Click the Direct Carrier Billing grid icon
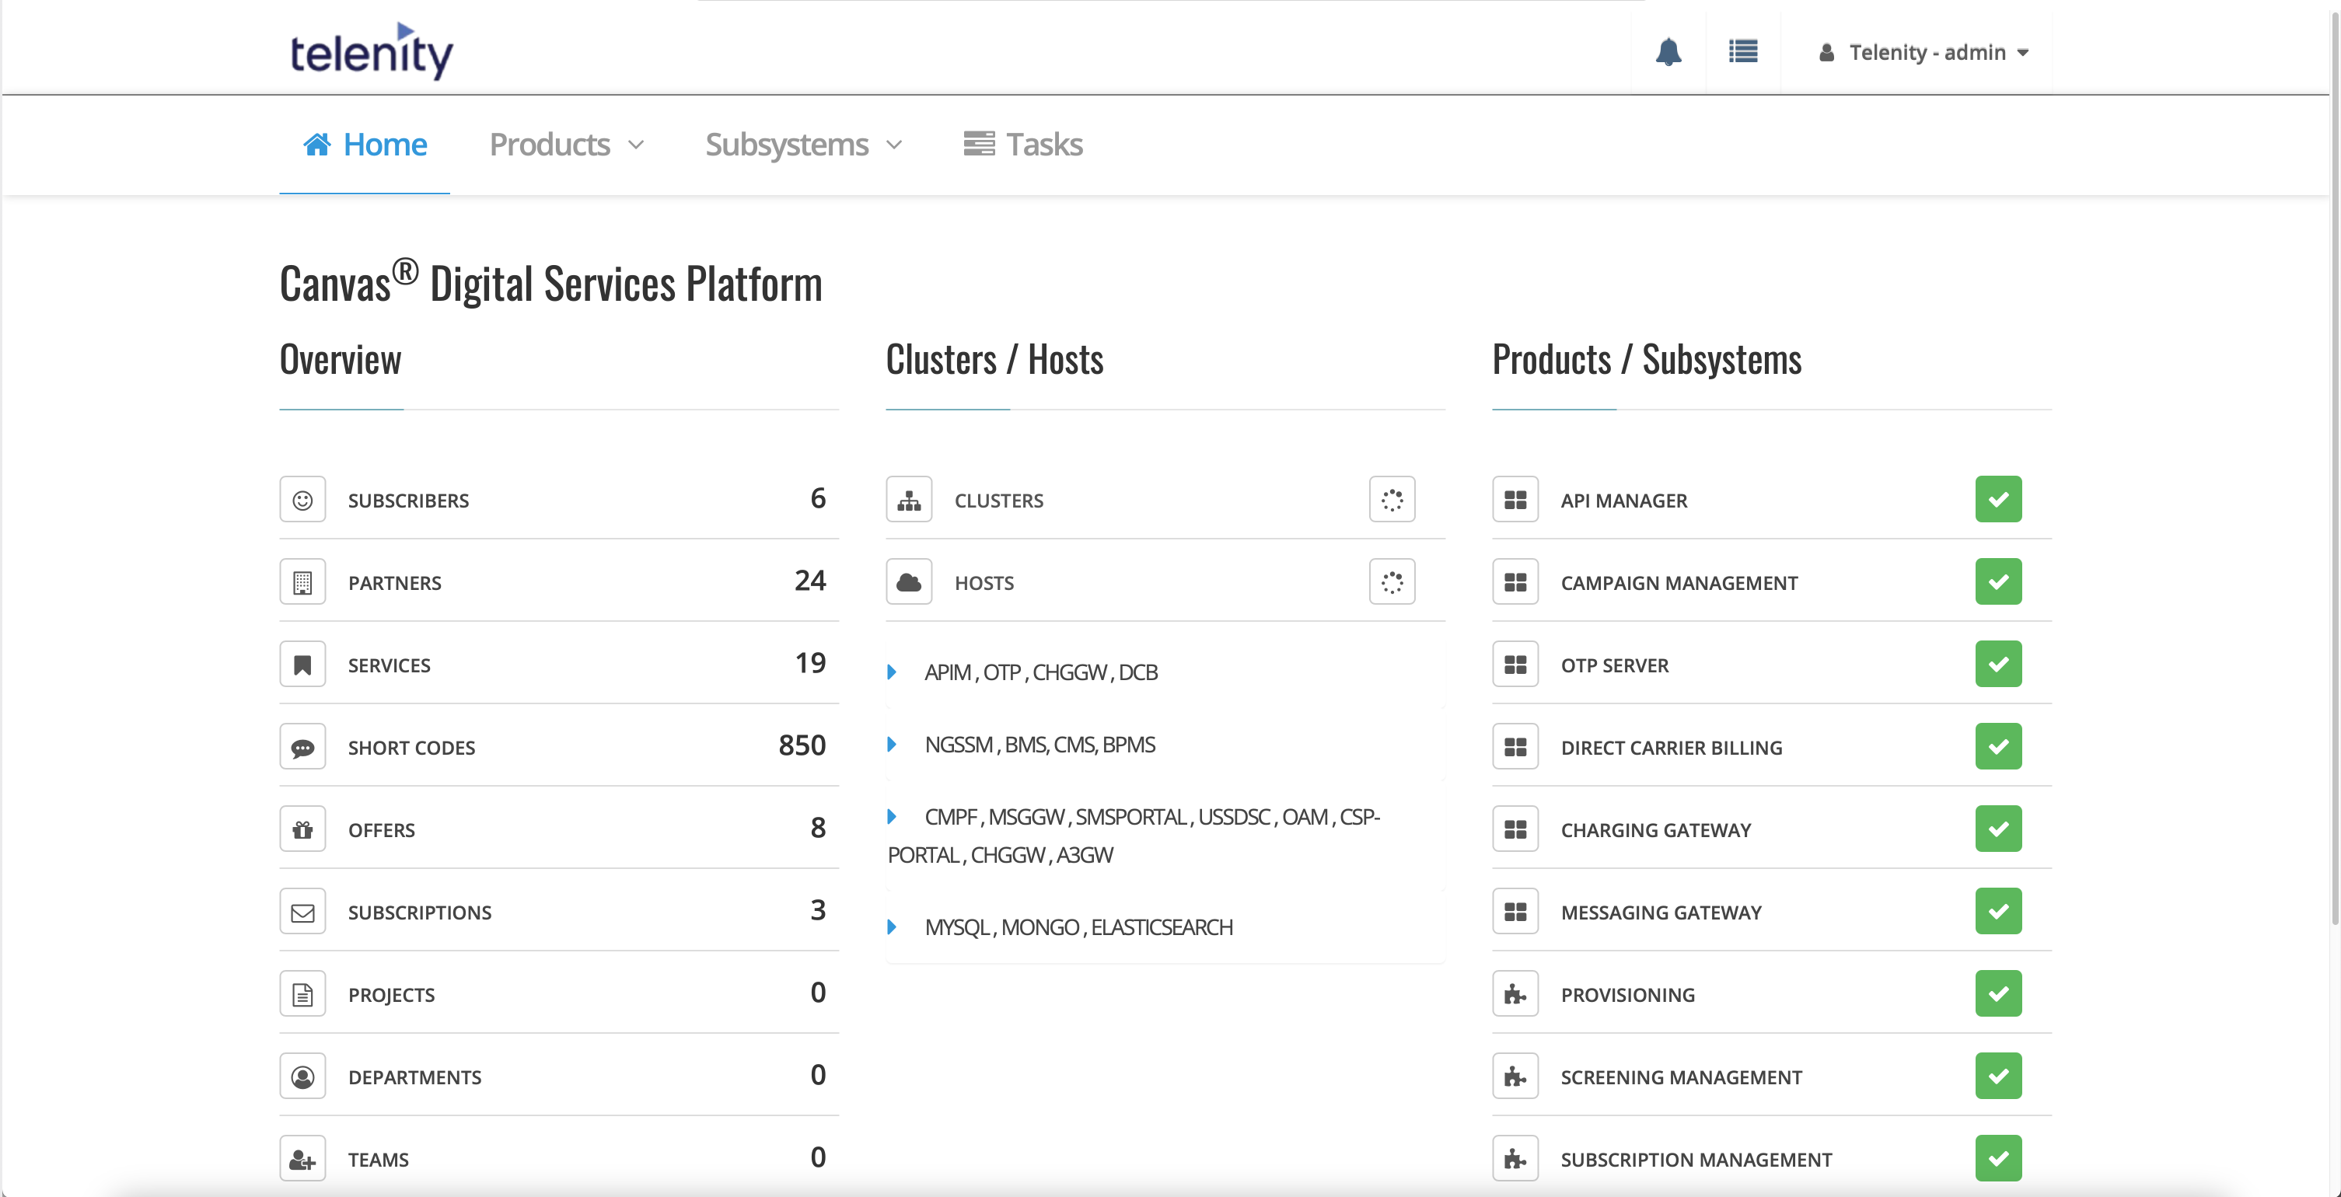 1515,746
